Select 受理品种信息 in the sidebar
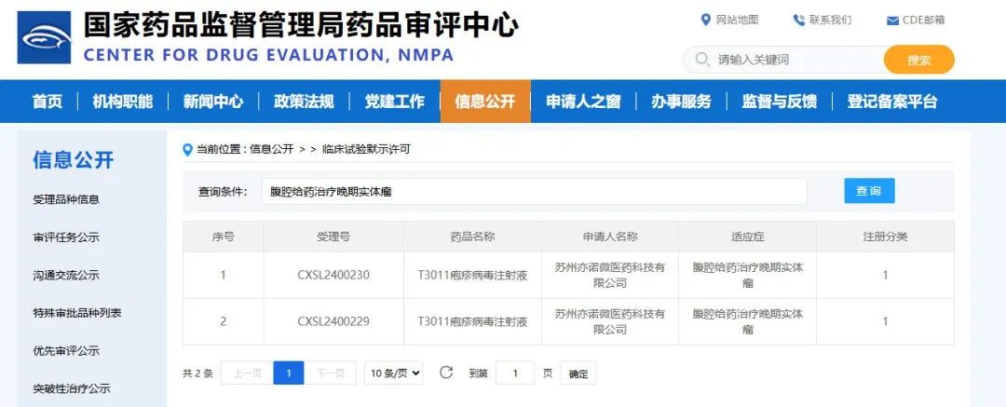The height and width of the screenshot is (407, 1006). [66, 199]
